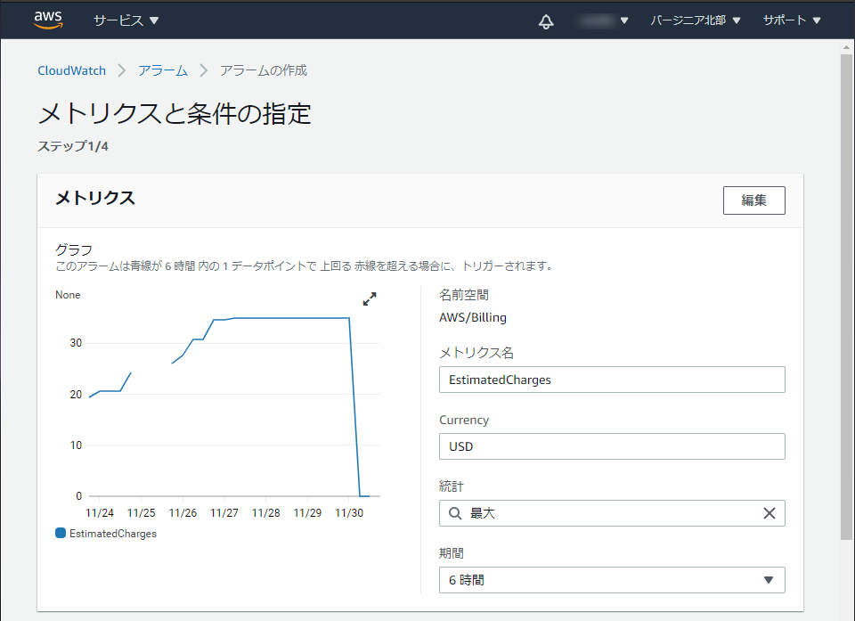The height and width of the screenshot is (621, 855).
Task: Click the search icon in 統計 field
Action: pyautogui.click(x=455, y=513)
